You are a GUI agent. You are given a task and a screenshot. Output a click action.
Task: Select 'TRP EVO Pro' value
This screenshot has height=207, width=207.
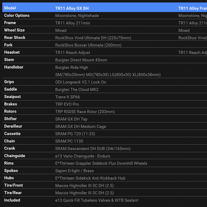click(67, 104)
